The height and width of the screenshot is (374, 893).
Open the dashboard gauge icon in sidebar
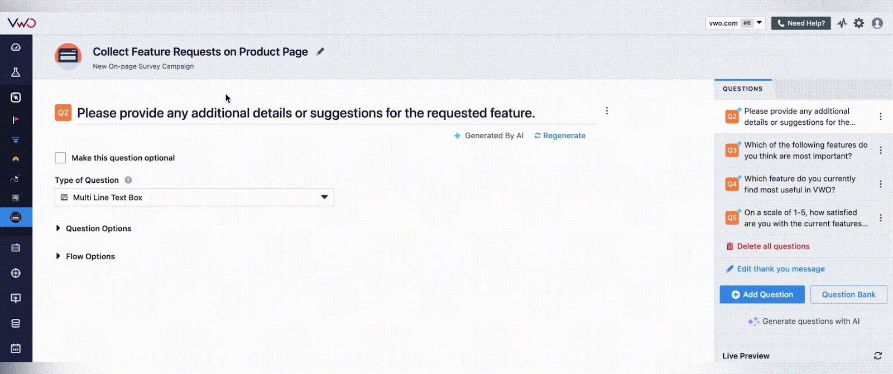[16, 47]
